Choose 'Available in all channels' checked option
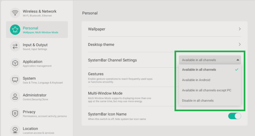This screenshot has width=255, height=136. pyautogui.click(x=210, y=70)
